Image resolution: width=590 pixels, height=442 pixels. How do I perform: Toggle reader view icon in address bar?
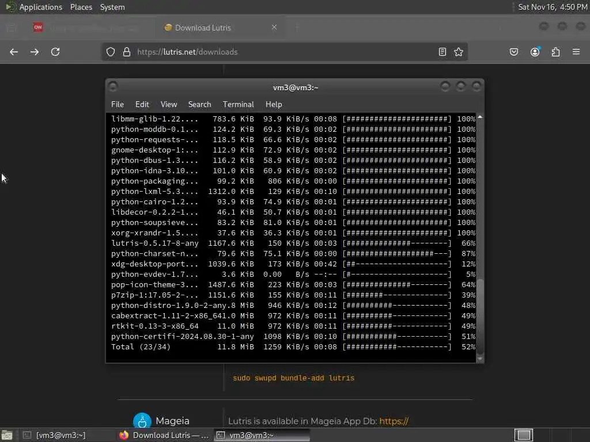pos(442,52)
